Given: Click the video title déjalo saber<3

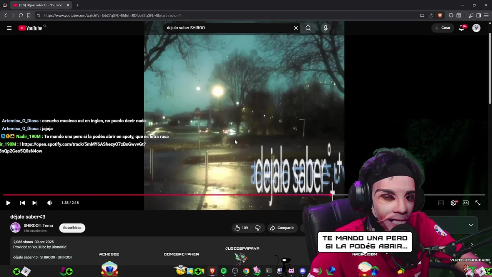Looking at the screenshot, I should 28,217.
